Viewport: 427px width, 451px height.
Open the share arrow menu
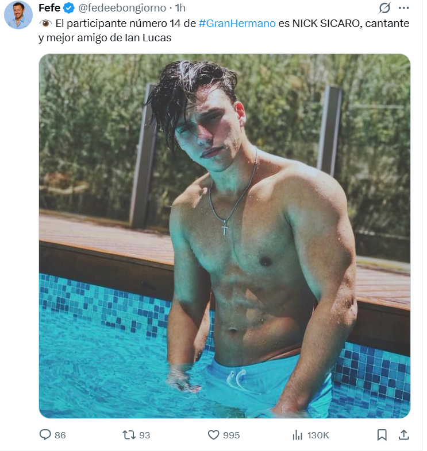(403, 435)
